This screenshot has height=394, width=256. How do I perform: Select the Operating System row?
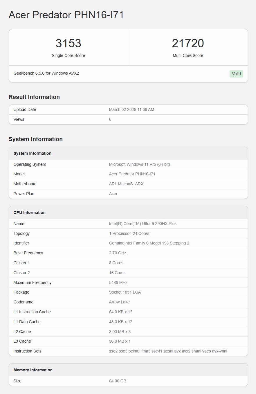tap(128, 164)
